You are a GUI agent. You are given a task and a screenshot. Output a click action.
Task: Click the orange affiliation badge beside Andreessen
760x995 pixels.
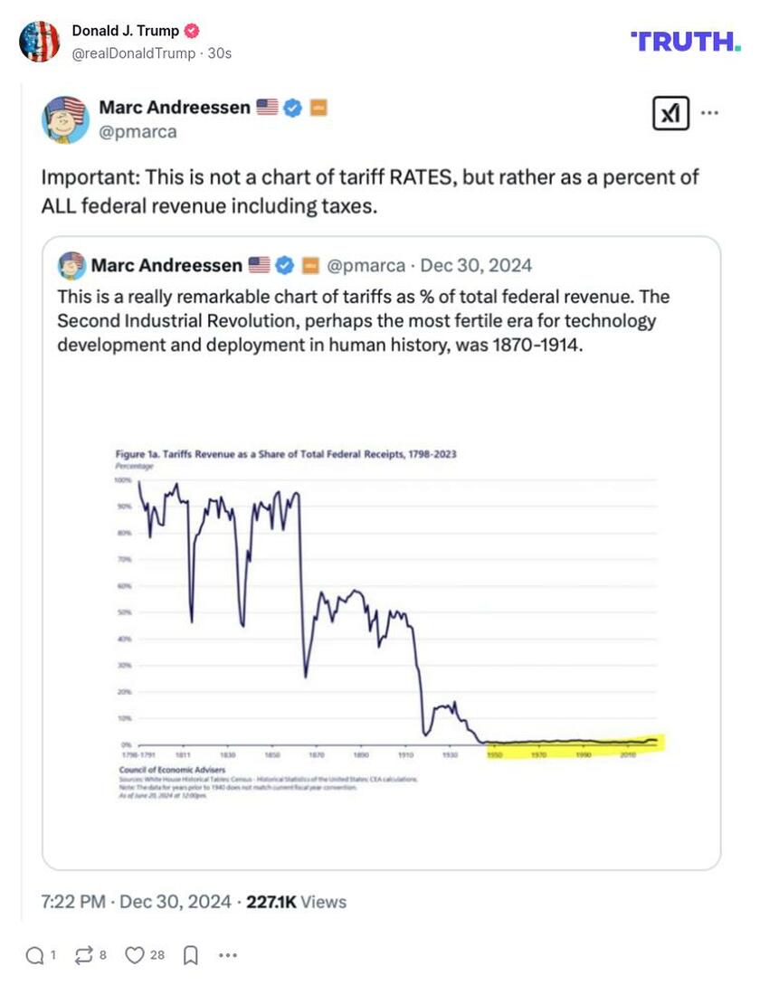318,108
